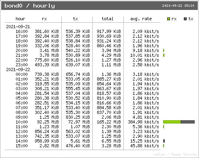Click the 2021-09-22 15:10 timestamp in header
This screenshot has width=199, height=158.
pyautogui.click(x=178, y=6)
